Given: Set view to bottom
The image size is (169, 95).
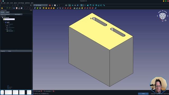Looking at the screenshot, I should 98,5.
